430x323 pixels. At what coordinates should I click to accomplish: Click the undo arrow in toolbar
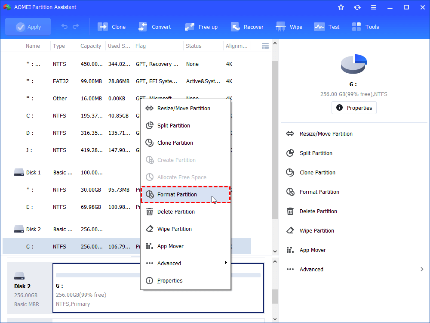(64, 27)
